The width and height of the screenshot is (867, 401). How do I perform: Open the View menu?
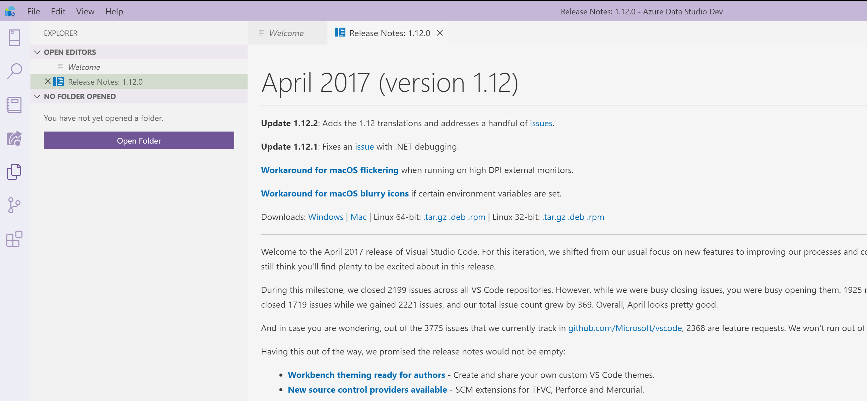85,11
